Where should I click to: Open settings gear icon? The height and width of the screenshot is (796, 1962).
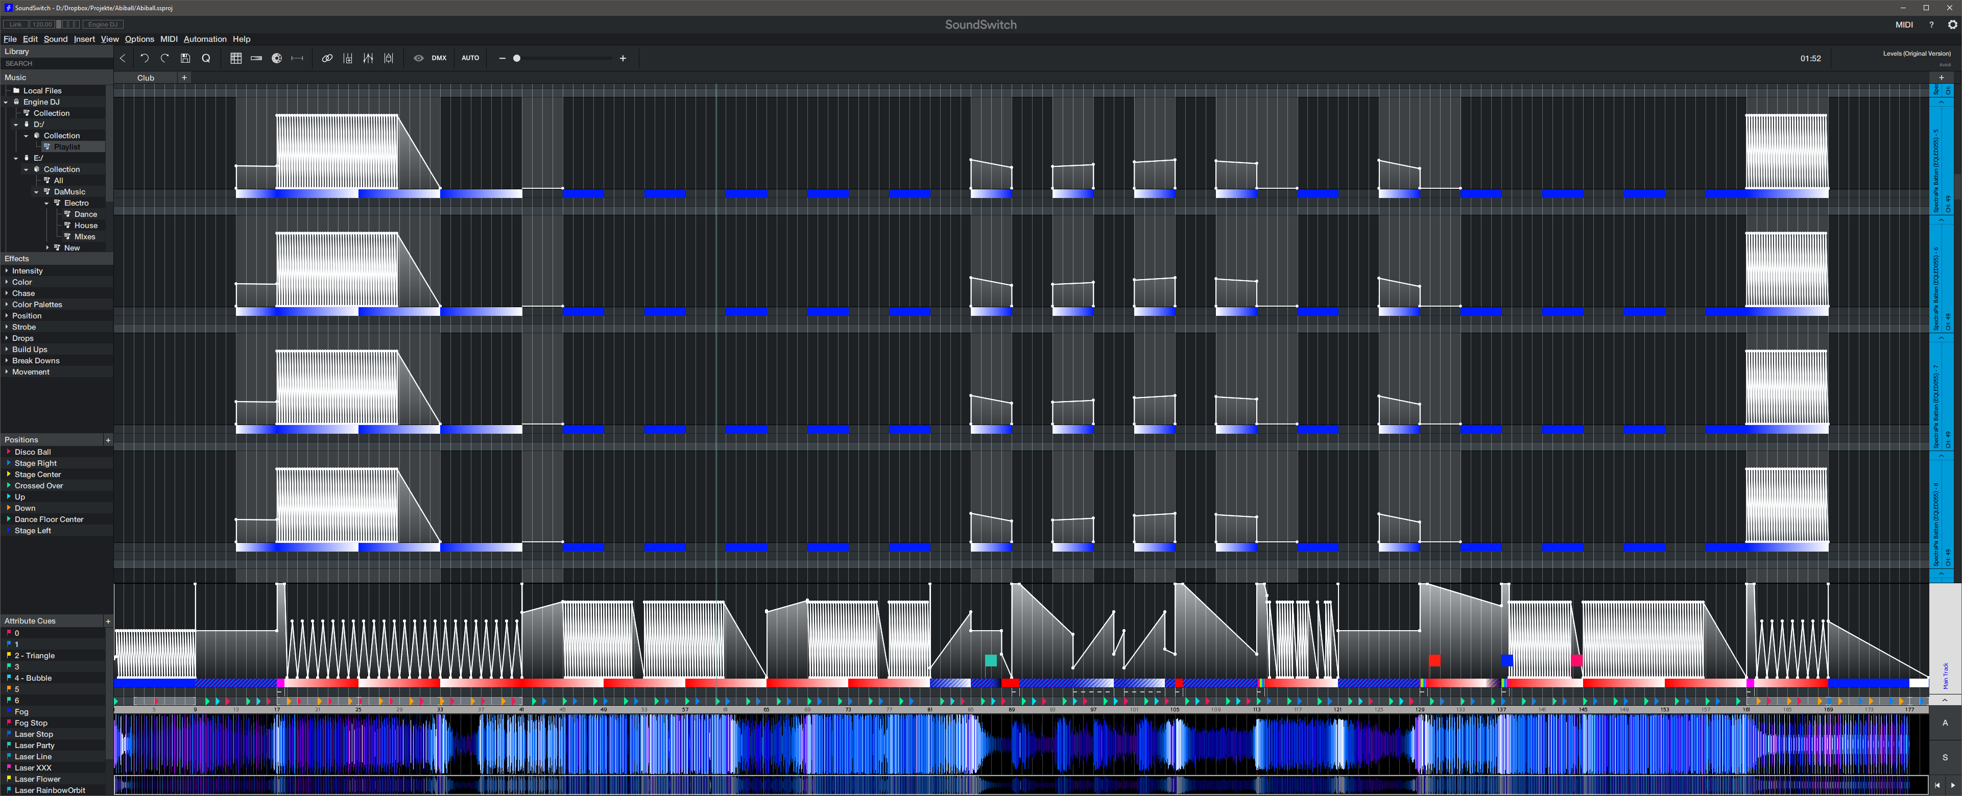click(x=1952, y=24)
